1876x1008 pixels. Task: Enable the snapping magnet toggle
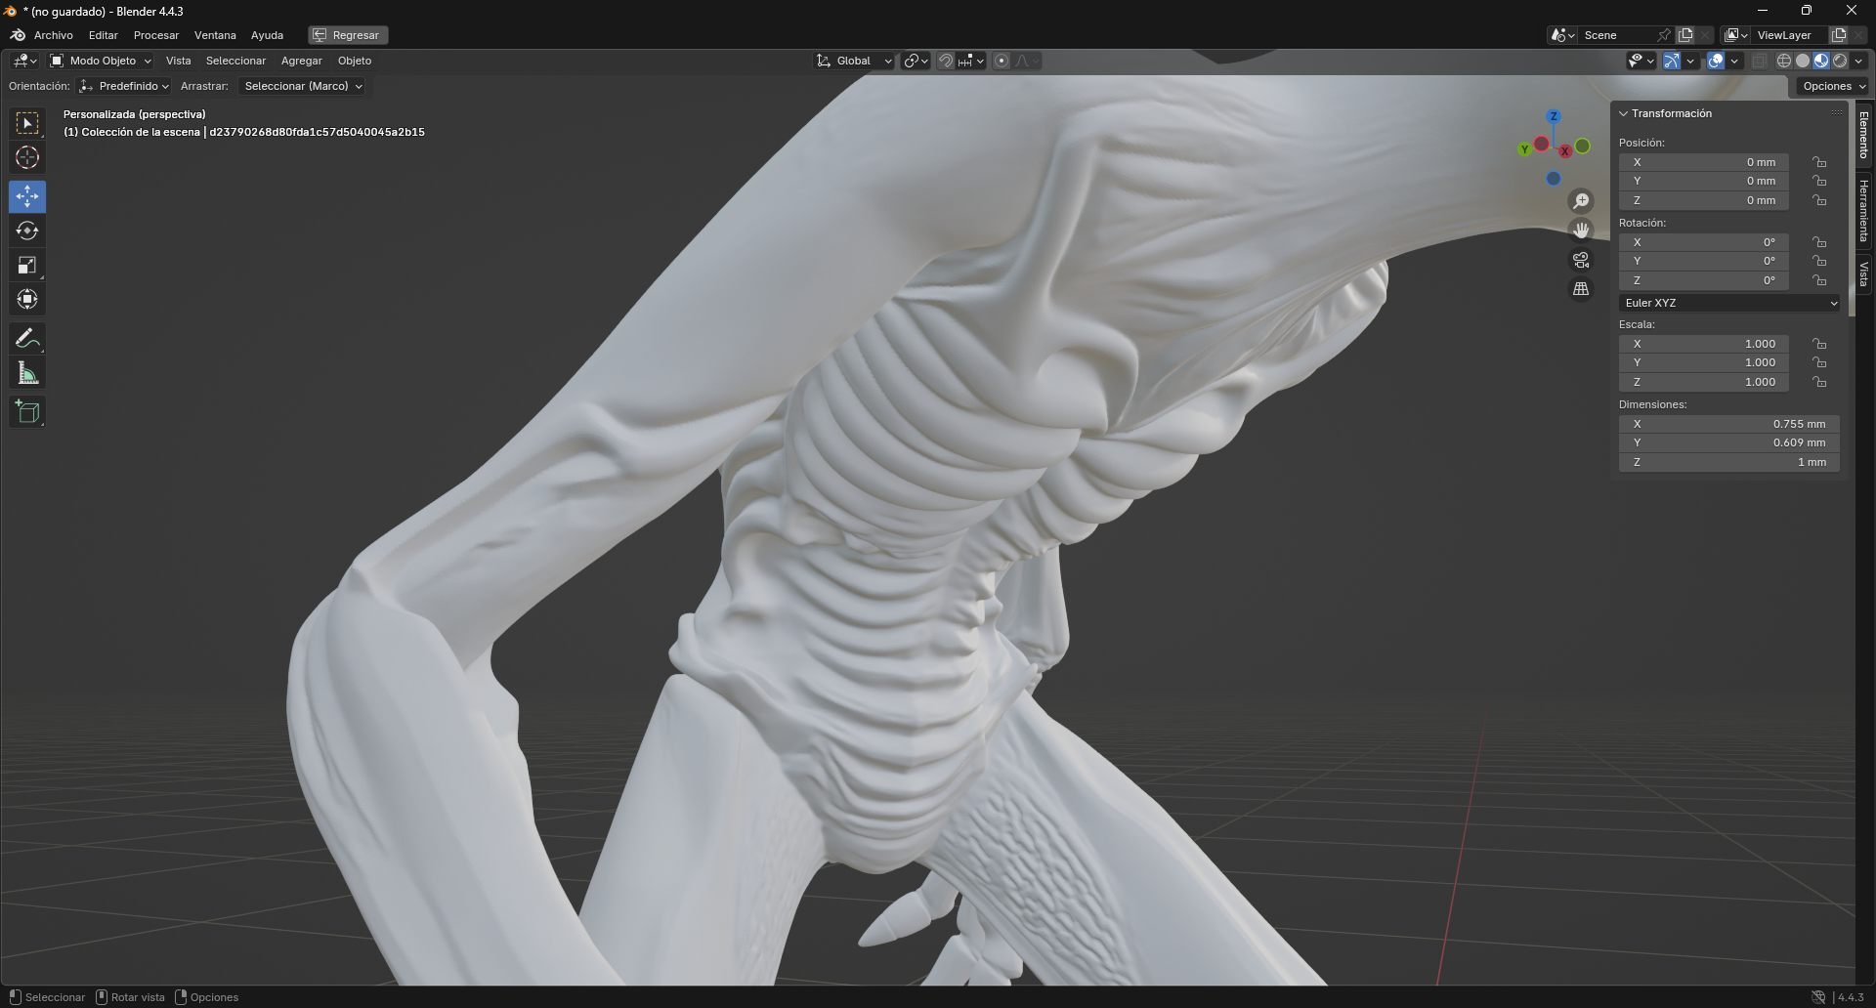(945, 61)
